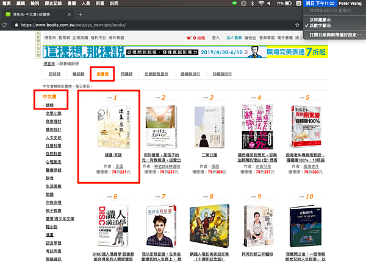Select the 心理勵志 category
This screenshot has width=366, height=263.
54,162
